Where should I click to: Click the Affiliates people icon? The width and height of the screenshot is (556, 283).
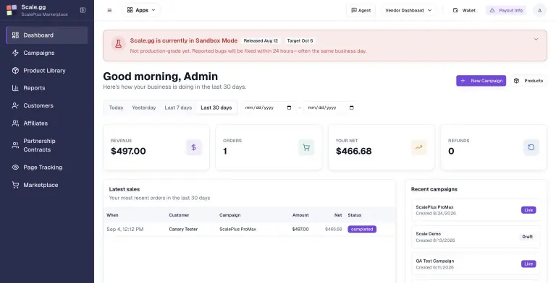pyautogui.click(x=15, y=123)
